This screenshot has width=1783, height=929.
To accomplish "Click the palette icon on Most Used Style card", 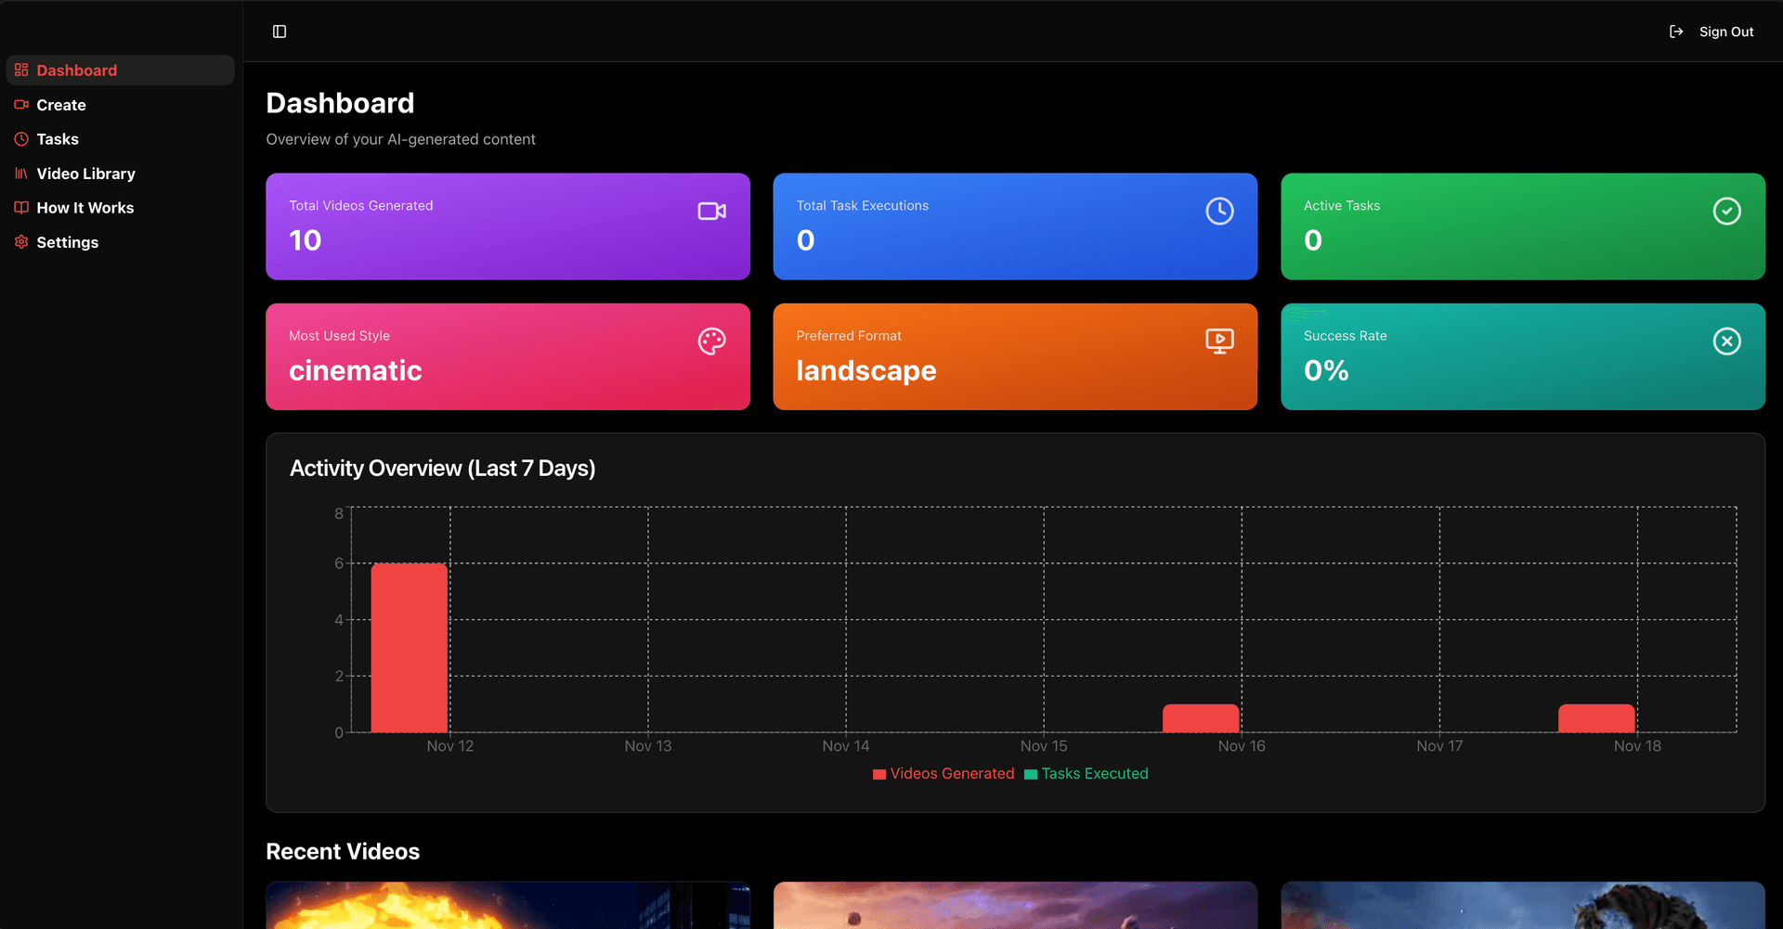I will (711, 341).
